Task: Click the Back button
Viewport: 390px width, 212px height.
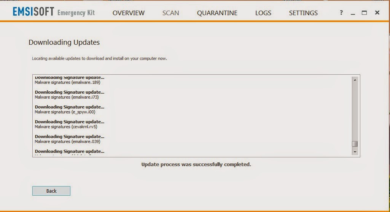Action: [x=51, y=191]
